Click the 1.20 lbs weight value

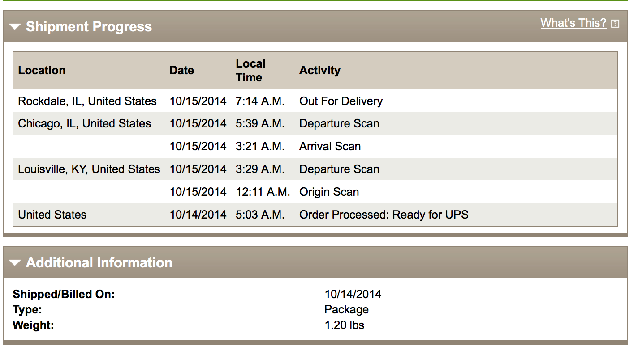[345, 325]
